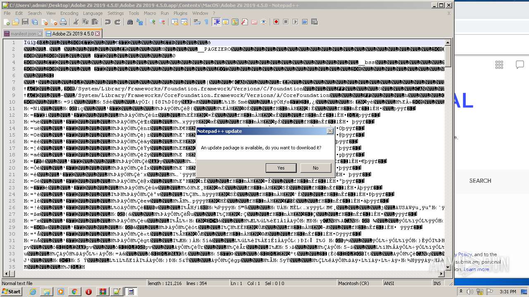Open the Encoding menu

tap(69, 13)
